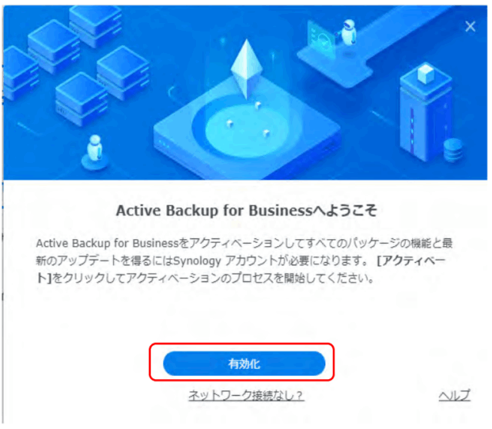
Task: Click the white cube atop the NAS tower
Action: [426, 74]
